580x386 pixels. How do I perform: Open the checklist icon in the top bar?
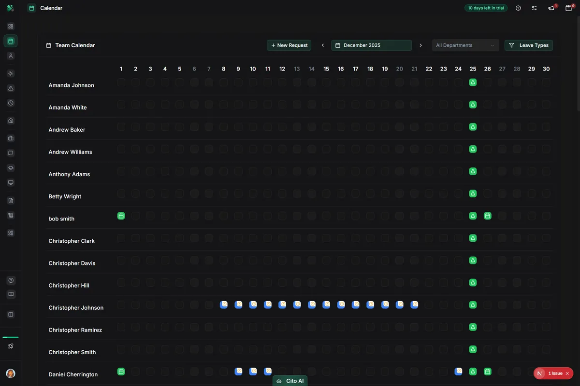point(534,8)
